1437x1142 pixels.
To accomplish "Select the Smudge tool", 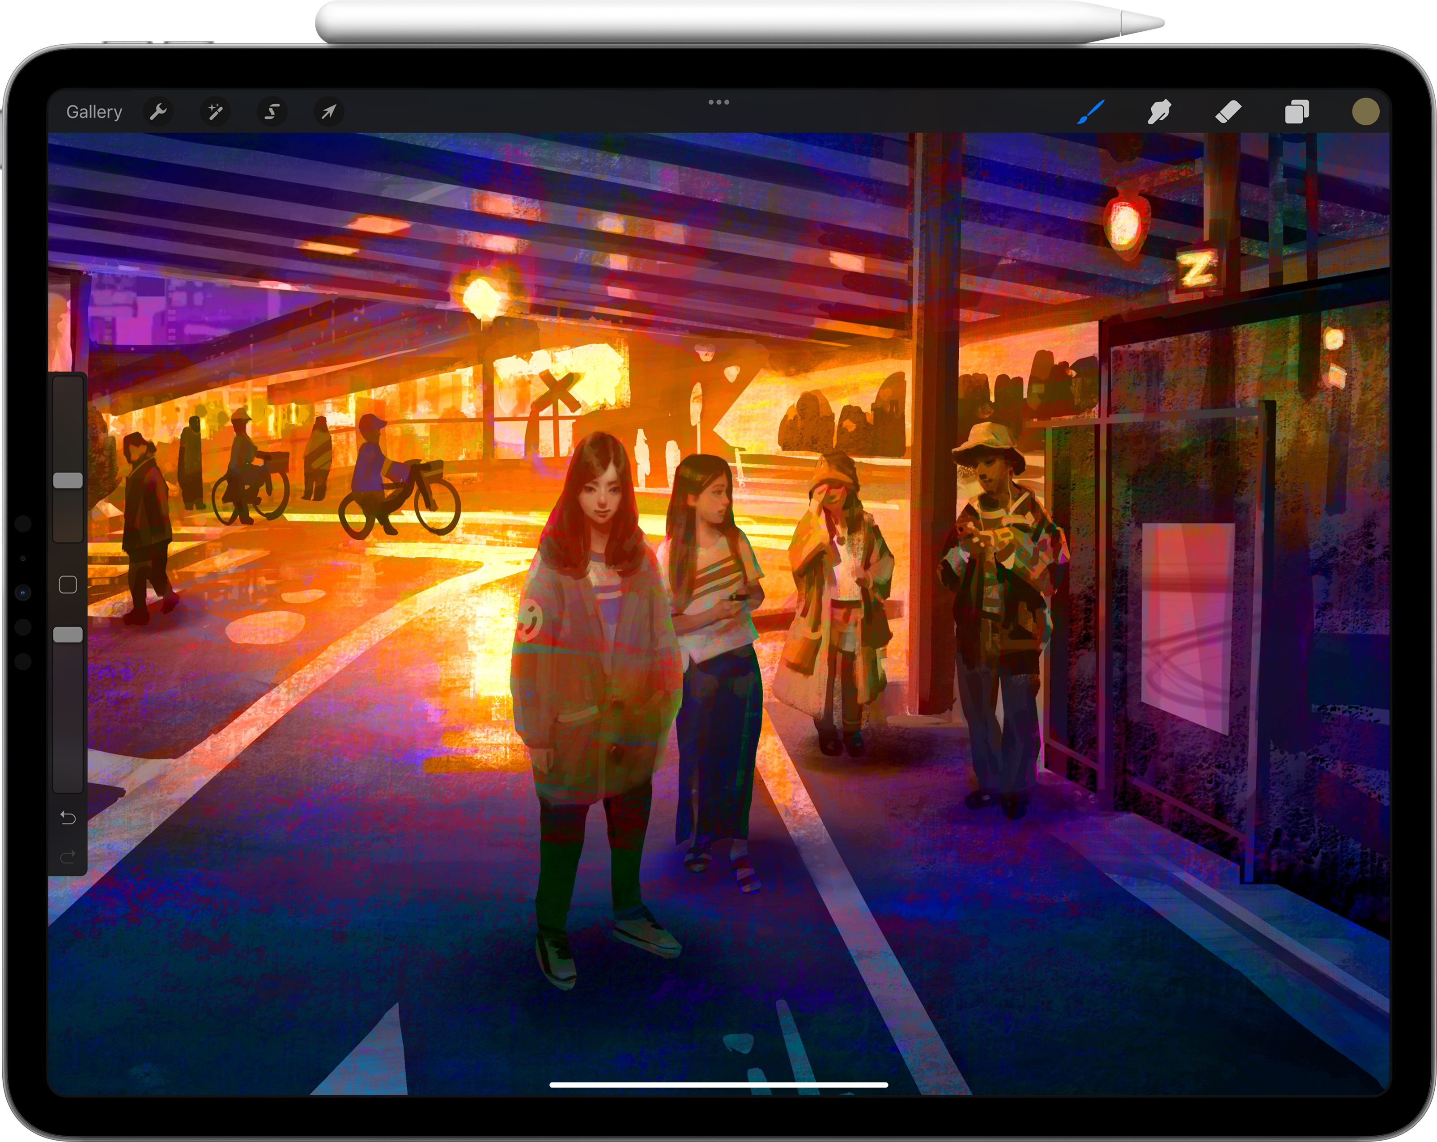I will [x=1159, y=111].
